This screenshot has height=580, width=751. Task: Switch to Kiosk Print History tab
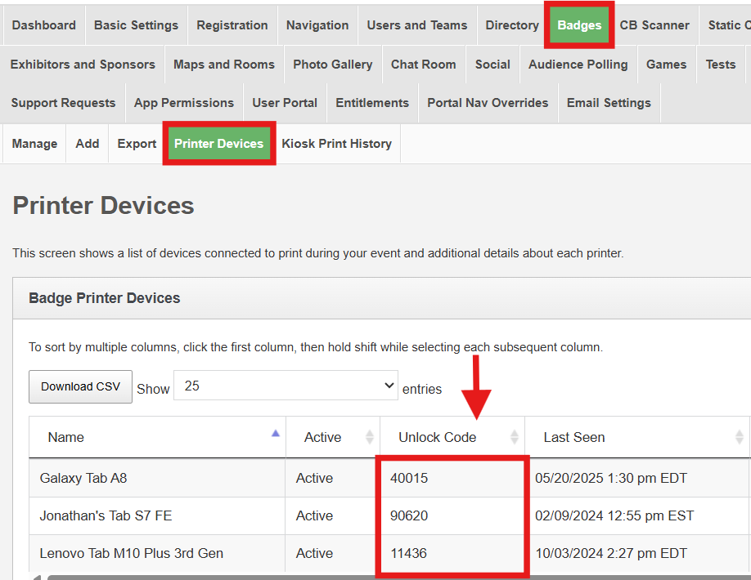click(336, 144)
